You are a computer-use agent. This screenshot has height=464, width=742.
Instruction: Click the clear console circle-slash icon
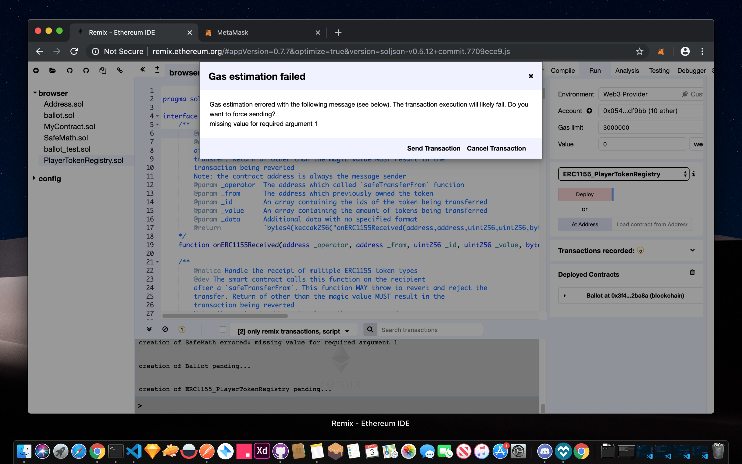(165, 329)
